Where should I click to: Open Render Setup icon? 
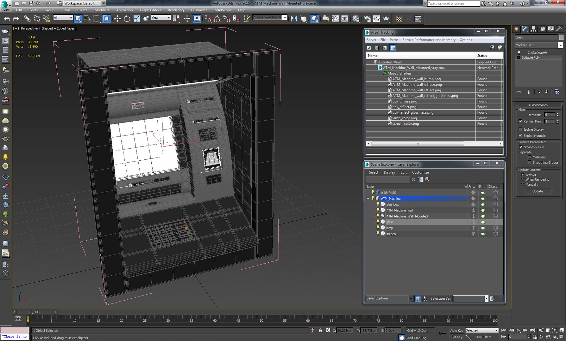(367, 19)
